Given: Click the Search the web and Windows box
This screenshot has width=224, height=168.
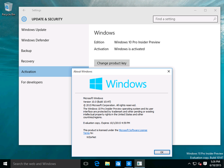Looking at the screenshot, I should tap(45, 164).
